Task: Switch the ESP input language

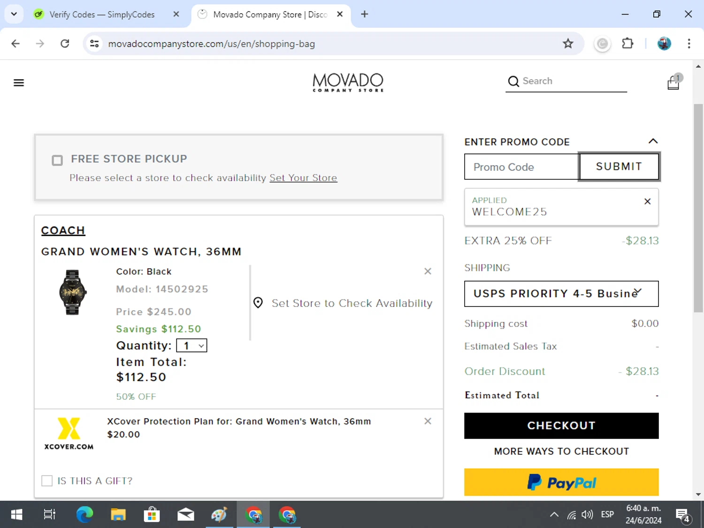Action: click(607, 514)
